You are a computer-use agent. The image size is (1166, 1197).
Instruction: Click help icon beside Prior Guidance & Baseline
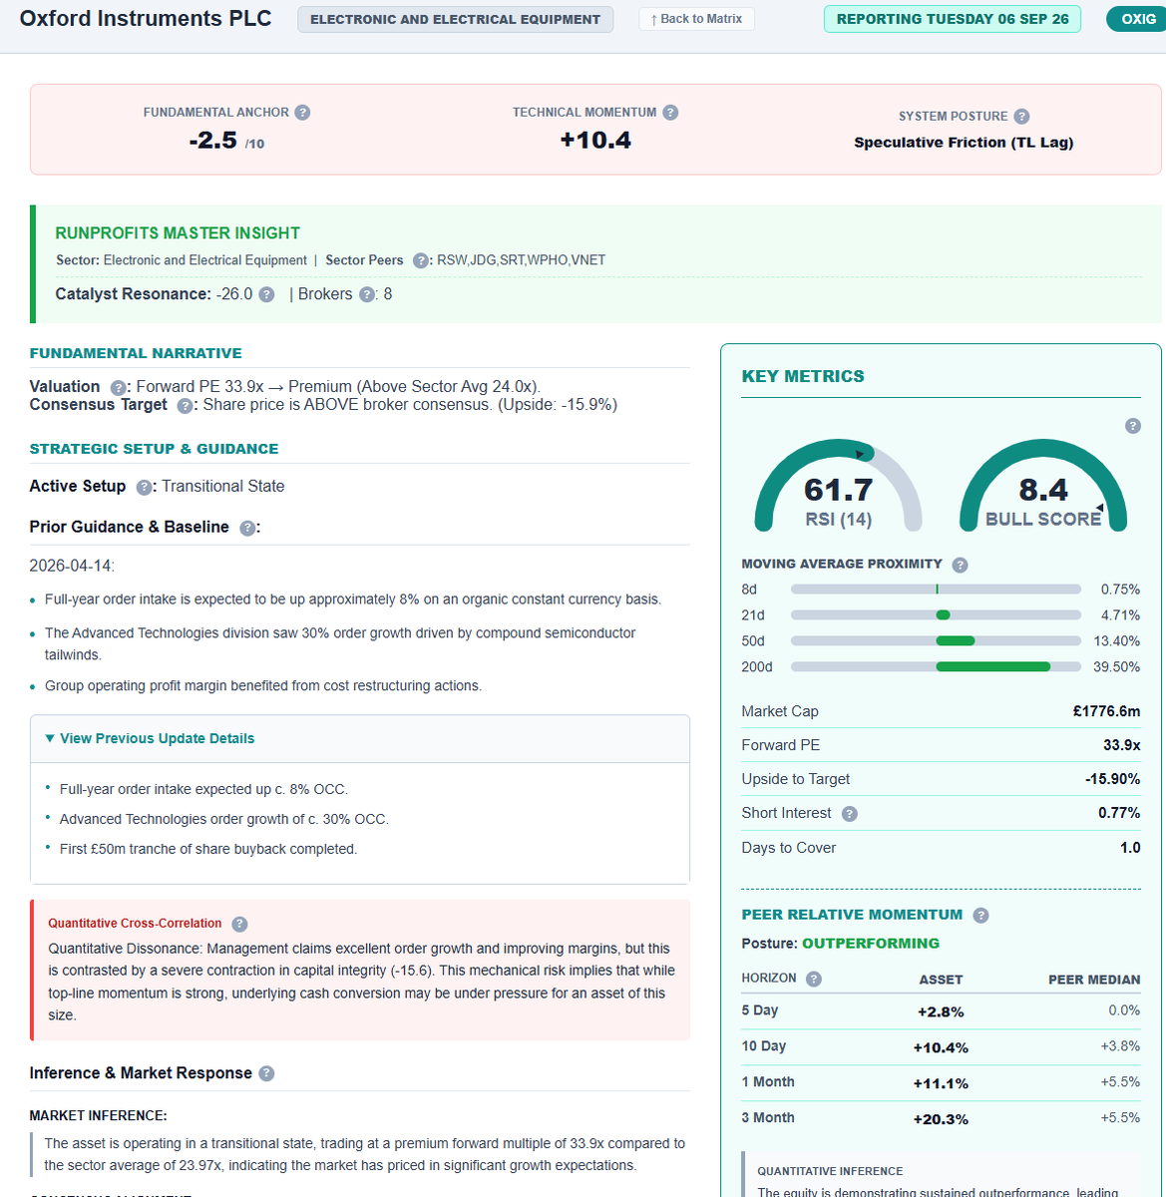[x=247, y=528]
